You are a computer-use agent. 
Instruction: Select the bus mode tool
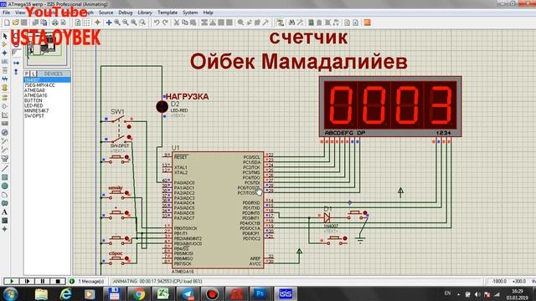tap(5, 79)
